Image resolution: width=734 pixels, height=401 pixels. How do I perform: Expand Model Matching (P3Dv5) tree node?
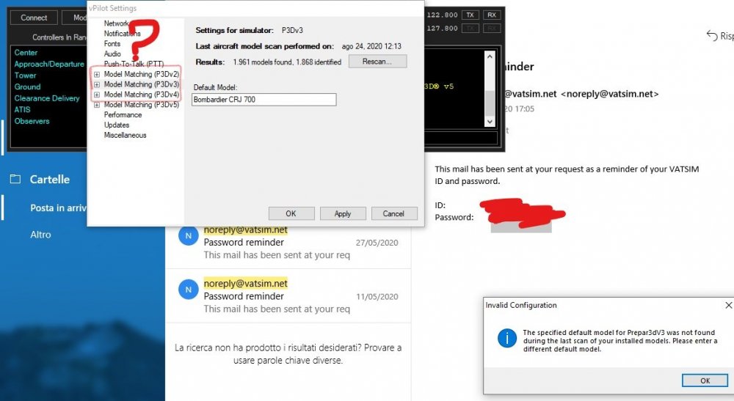click(x=96, y=105)
